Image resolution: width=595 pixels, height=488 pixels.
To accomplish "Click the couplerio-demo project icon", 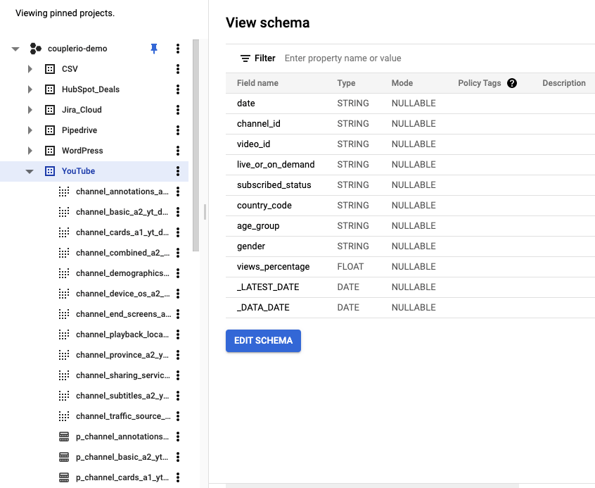I will pyautogui.click(x=35, y=49).
